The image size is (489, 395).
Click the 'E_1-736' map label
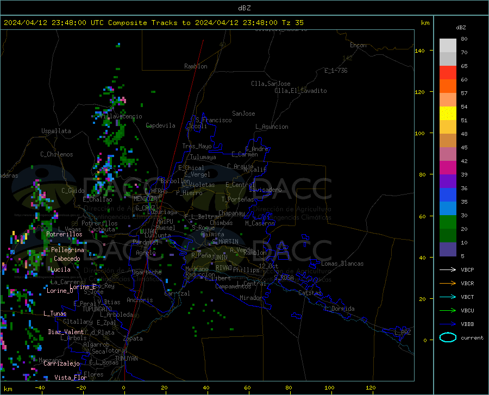[336, 71]
